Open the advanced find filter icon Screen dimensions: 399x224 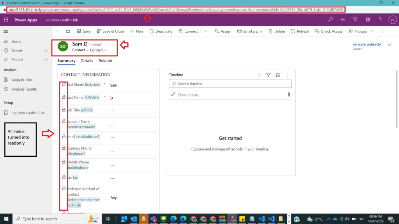point(355,19)
